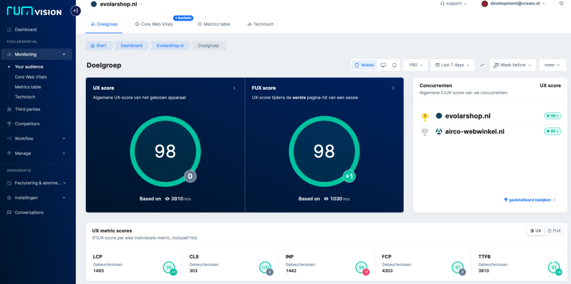Open Dashboard in the sidebar
The height and width of the screenshot is (284, 571).
[26, 30]
